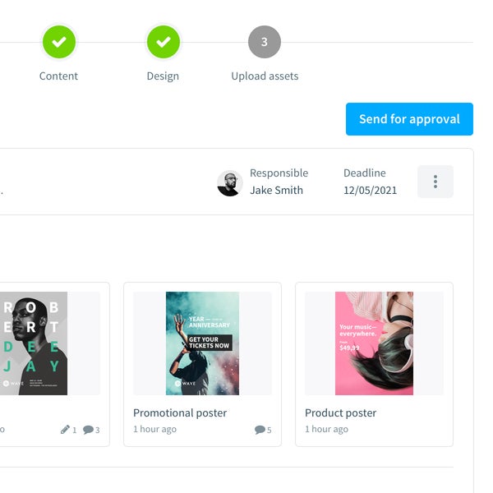Go to the Design step label
The width and height of the screenshot is (493, 493).
point(163,76)
